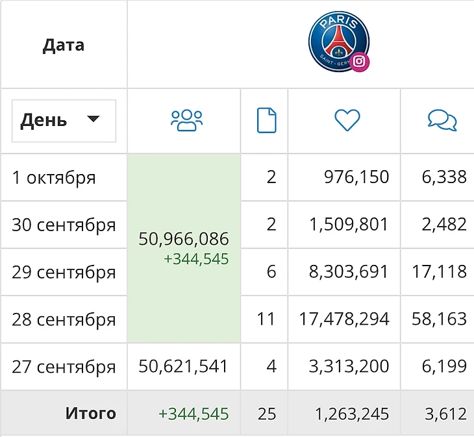The width and height of the screenshot is (474, 437).
Task: Click the Итого total row label
Action: pyautogui.click(x=91, y=414)
